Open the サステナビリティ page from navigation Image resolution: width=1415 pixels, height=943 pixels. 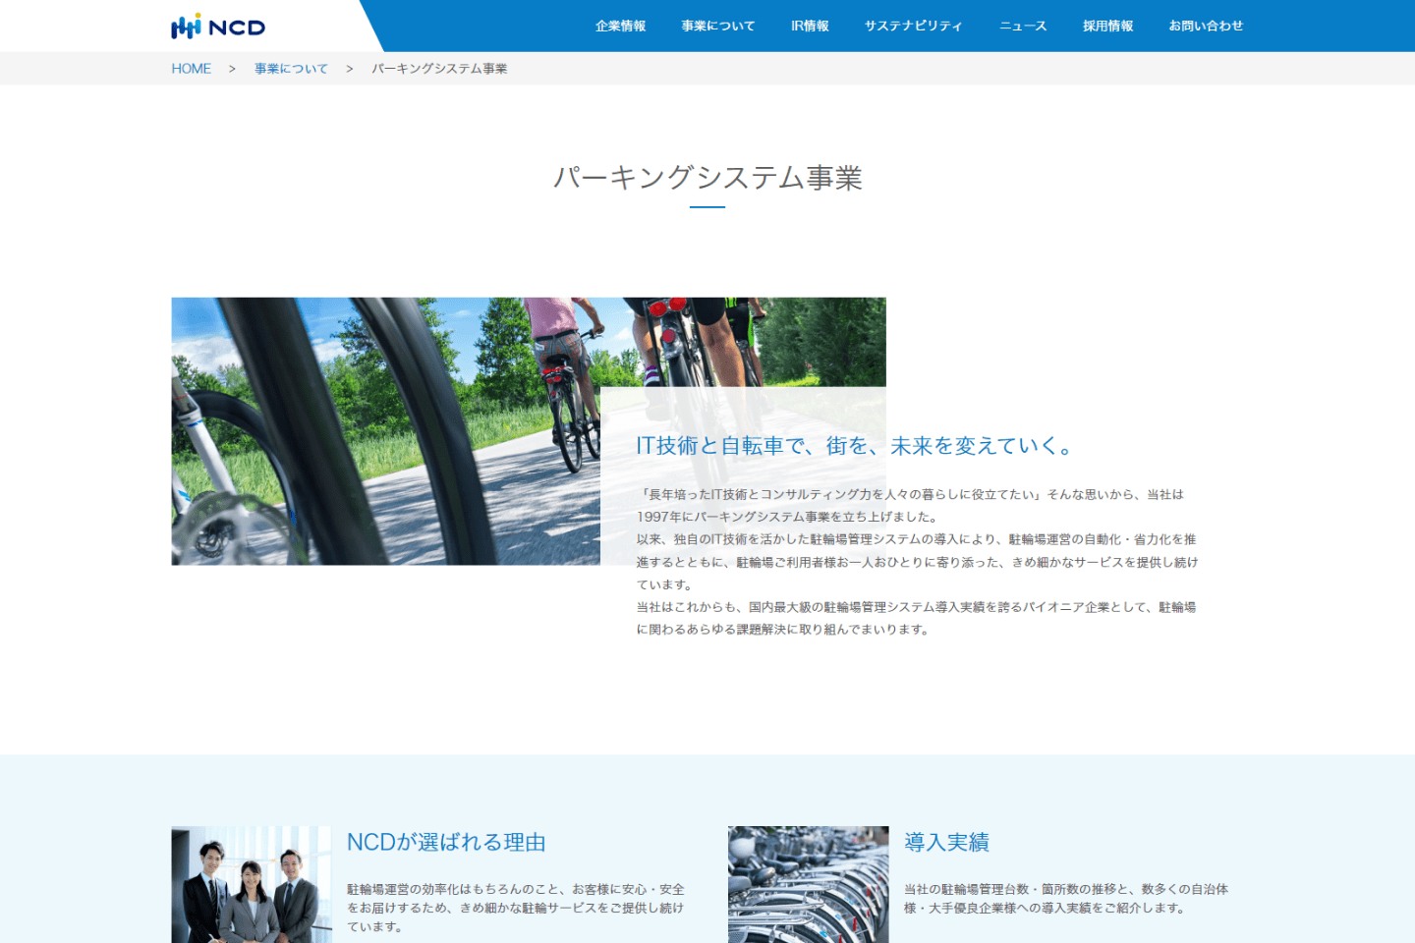coord(913,27)
